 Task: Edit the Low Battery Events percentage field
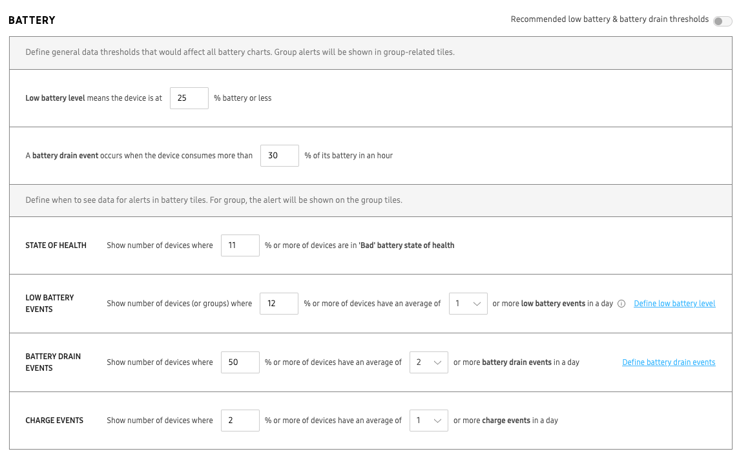point(279,304)
